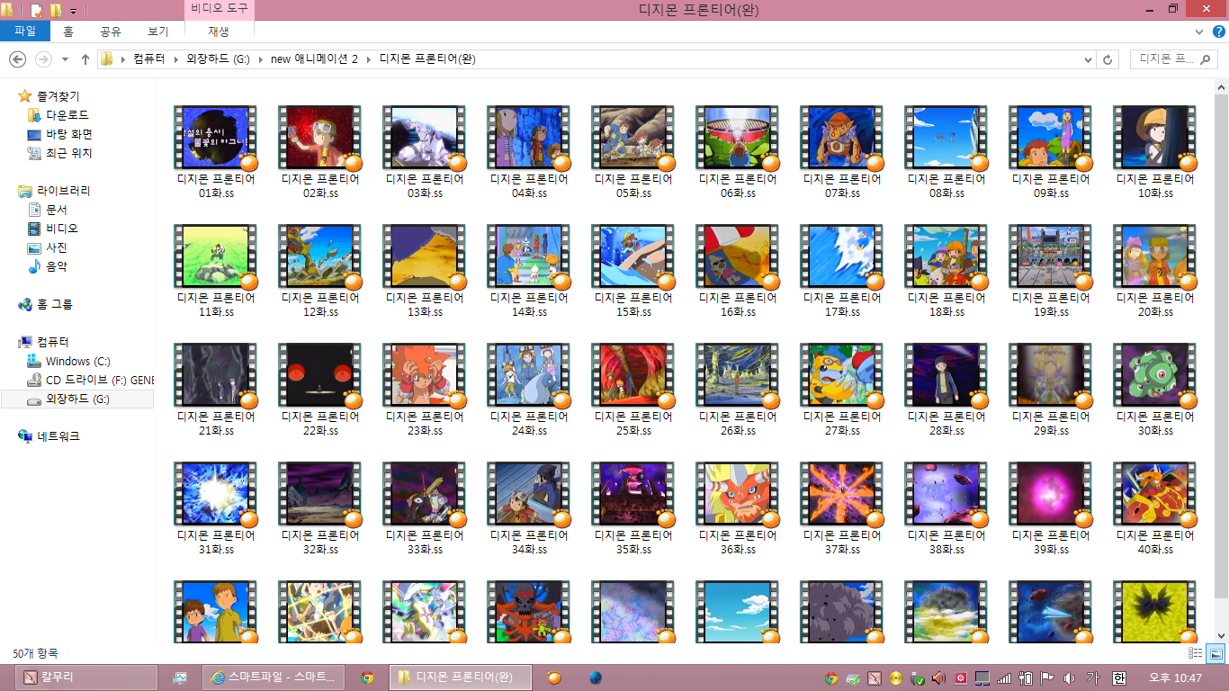The height and width of the screenshot is (691, 1229).
Task: Open the 비디오 library
Action: tap(62, 229)
